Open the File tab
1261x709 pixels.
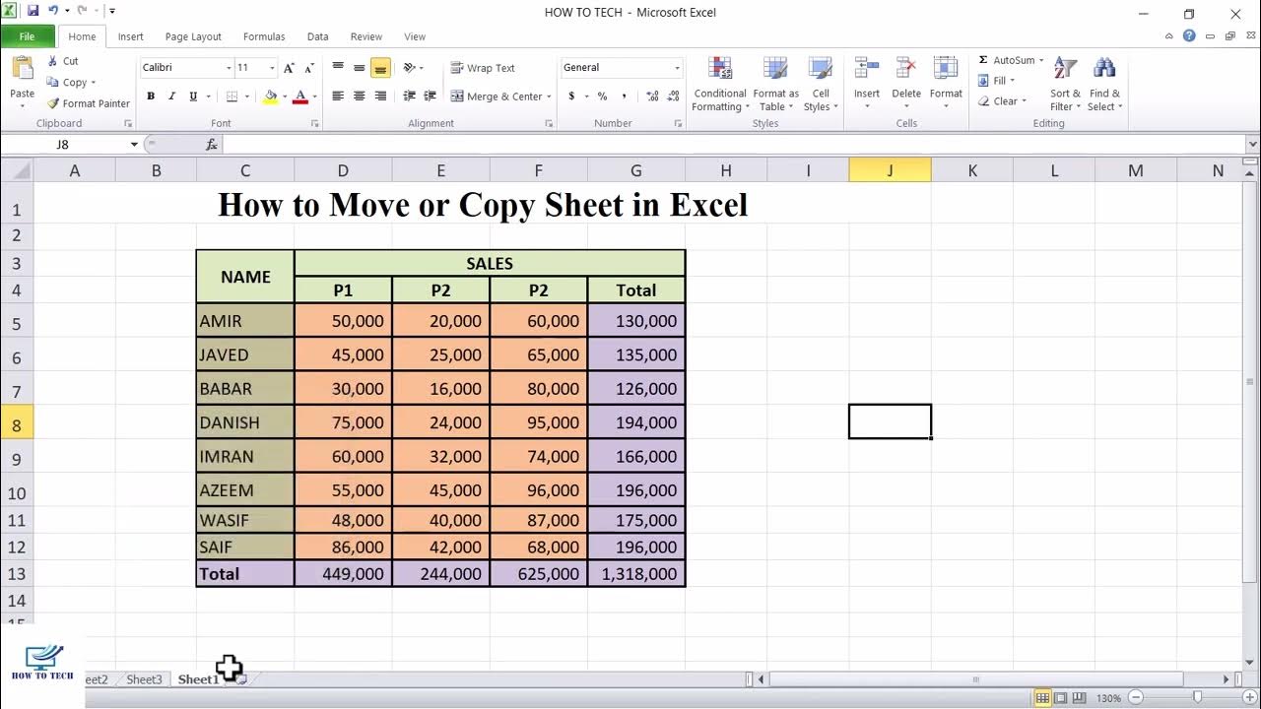28,36
